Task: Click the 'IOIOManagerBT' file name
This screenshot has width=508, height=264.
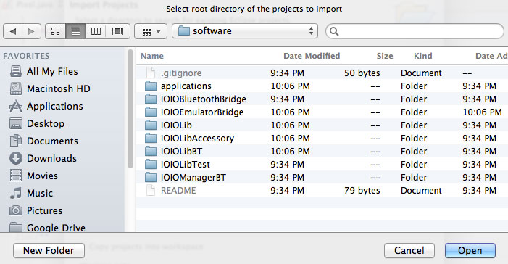Action: point(193,178)
